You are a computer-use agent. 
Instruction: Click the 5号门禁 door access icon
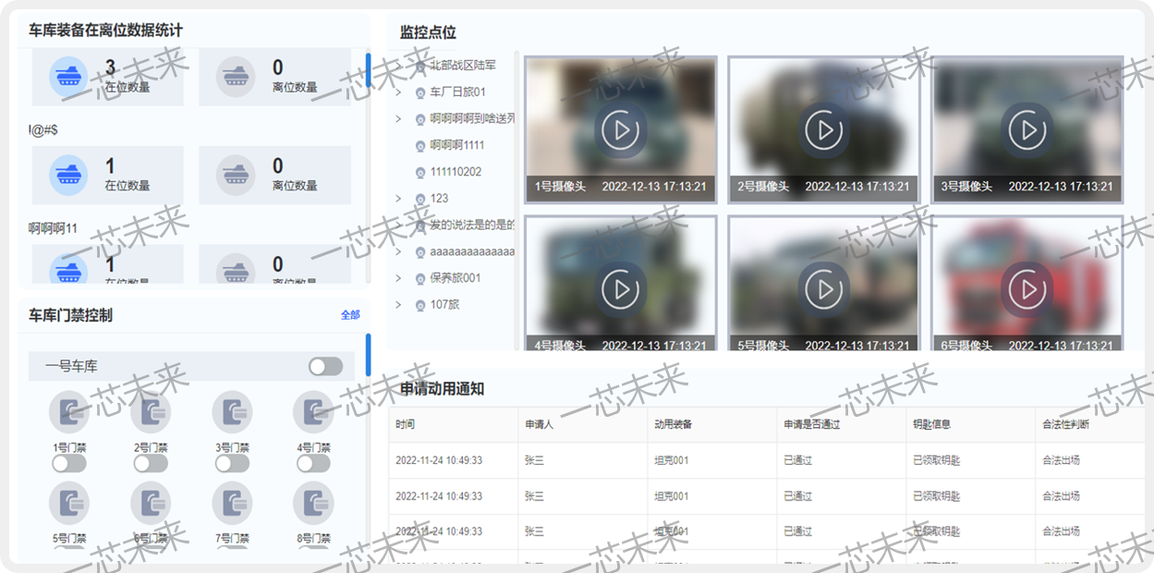pyautogui.click(x=69, y=503)
